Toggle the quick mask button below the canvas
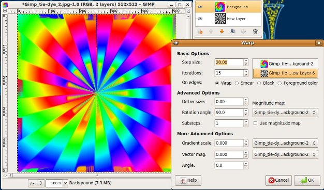Viewport: 324px width, 190px height. [x=5, y=176]
